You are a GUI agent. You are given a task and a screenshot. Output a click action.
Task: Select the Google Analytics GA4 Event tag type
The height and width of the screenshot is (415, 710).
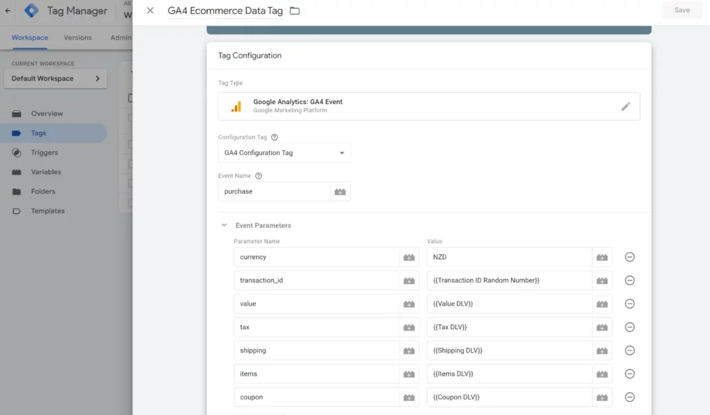pos(428,107)
